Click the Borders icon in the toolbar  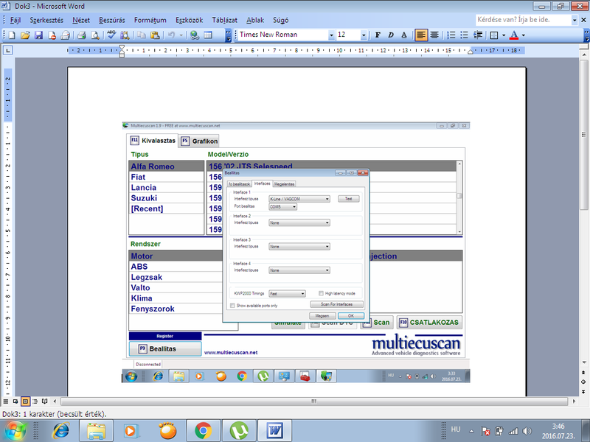click(x=494, y=35)
